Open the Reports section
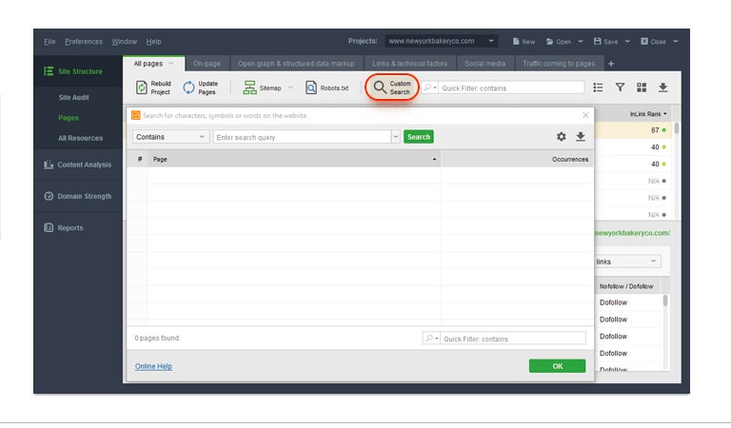 [x=64, y=227]
